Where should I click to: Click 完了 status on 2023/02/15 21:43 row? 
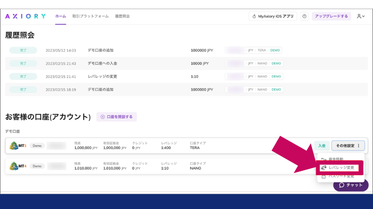[23, 63]
